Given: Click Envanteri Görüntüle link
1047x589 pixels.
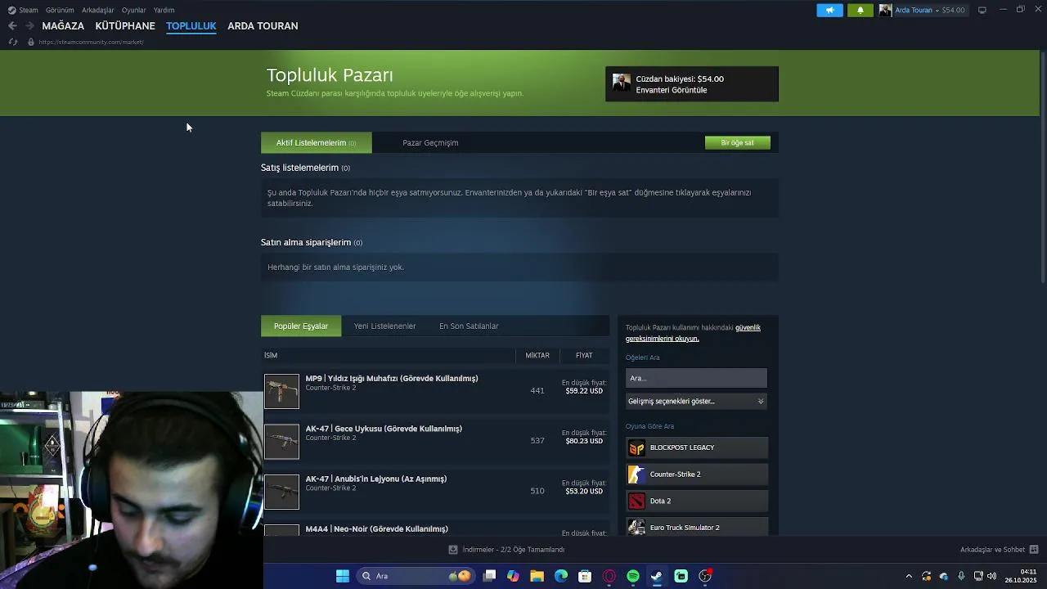Looking at the screenshot, I should [x=672, y=90].
